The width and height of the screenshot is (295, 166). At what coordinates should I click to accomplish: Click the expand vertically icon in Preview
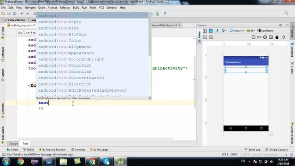tap(211, 37)
